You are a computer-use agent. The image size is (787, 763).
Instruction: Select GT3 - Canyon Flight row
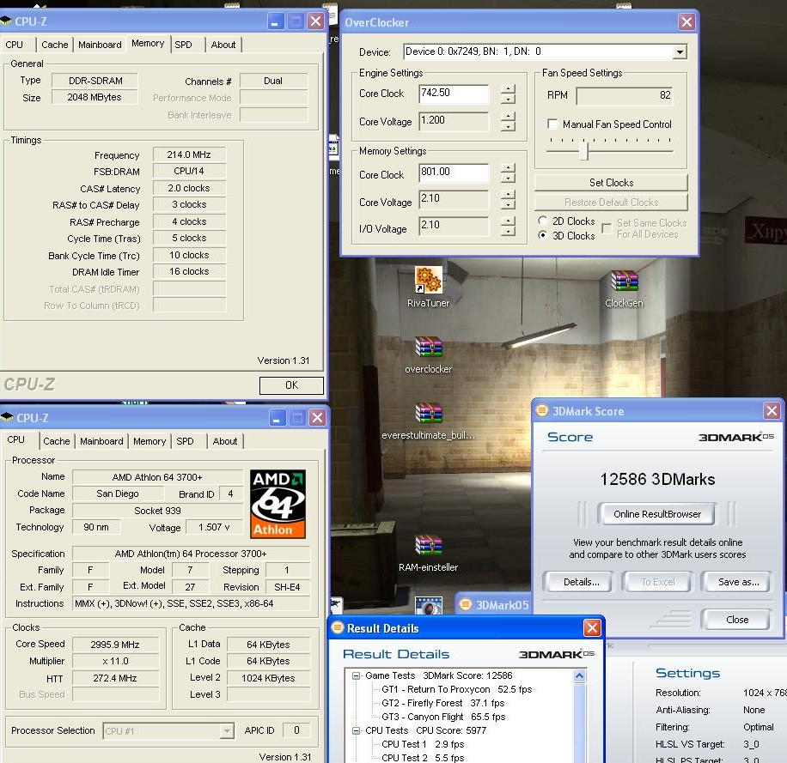click(443, 717)
